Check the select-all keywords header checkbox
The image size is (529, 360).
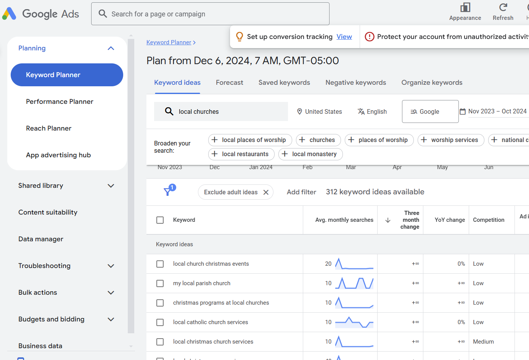[x=160, y=220]
